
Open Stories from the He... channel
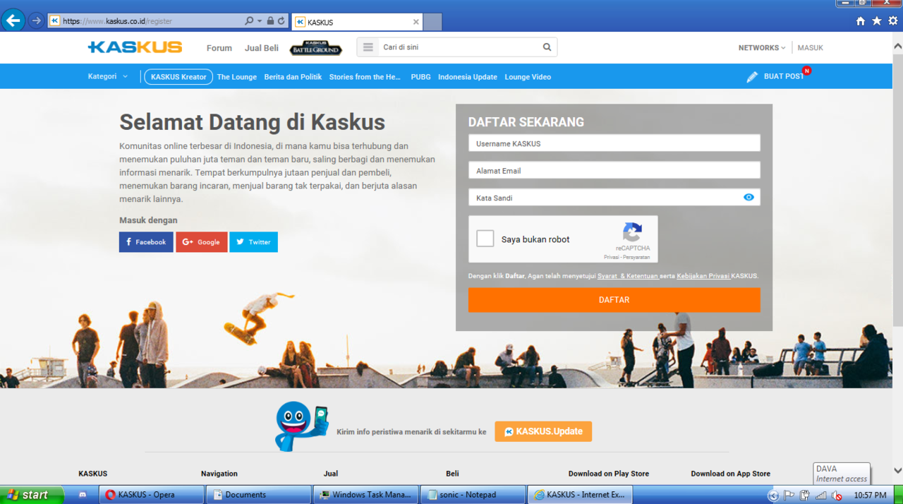point(365,77)
